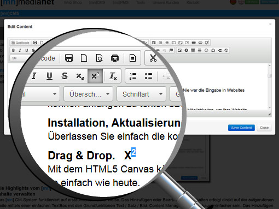Expand the enlarged Stil dropdown arrow

point(55,94)
